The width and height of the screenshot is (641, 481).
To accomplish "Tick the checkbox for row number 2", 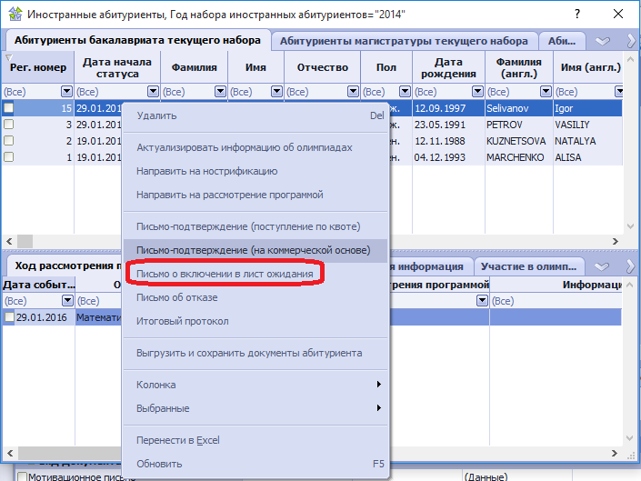I will [8, 141].
